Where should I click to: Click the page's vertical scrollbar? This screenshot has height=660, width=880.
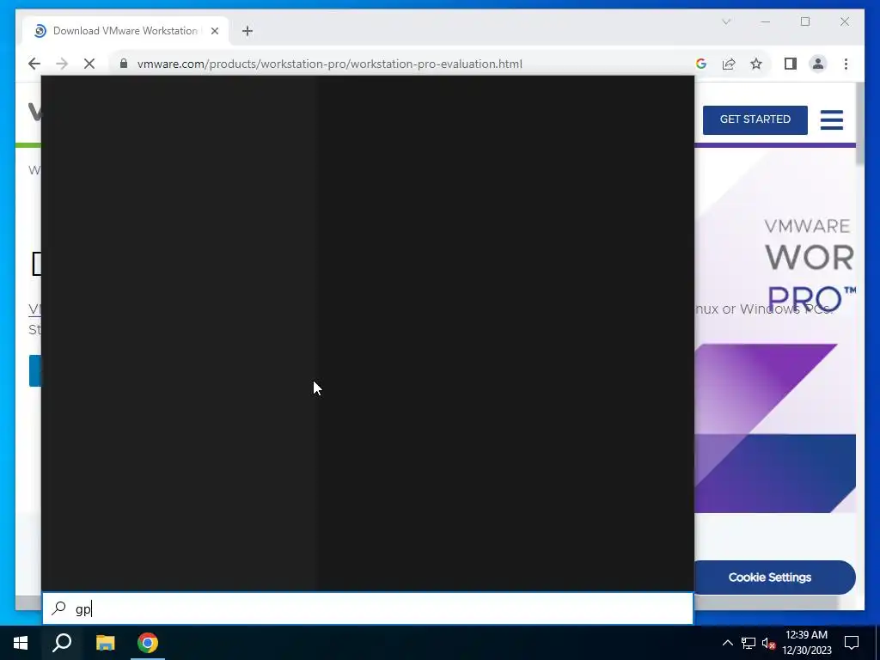(x=859, y=125)
